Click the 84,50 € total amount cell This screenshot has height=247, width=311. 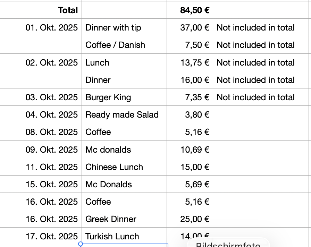point(194,10)
